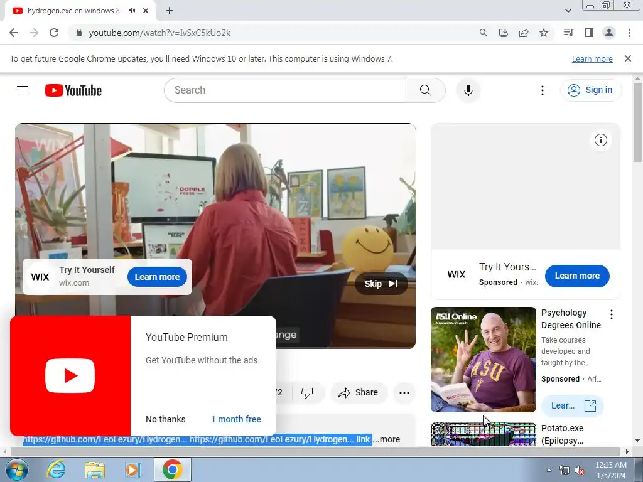Toggle Chrome side panel icon
This screenshot has width=643, height=482.
tap(589, 33)
